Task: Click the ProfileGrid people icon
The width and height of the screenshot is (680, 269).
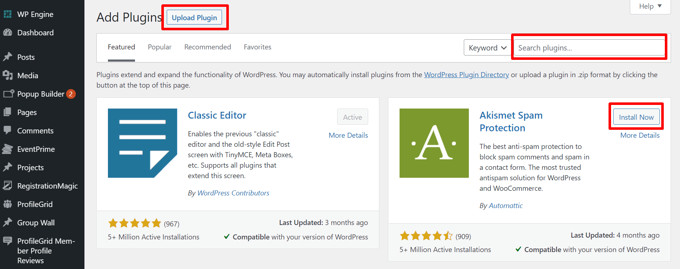Action: point(8,204)
